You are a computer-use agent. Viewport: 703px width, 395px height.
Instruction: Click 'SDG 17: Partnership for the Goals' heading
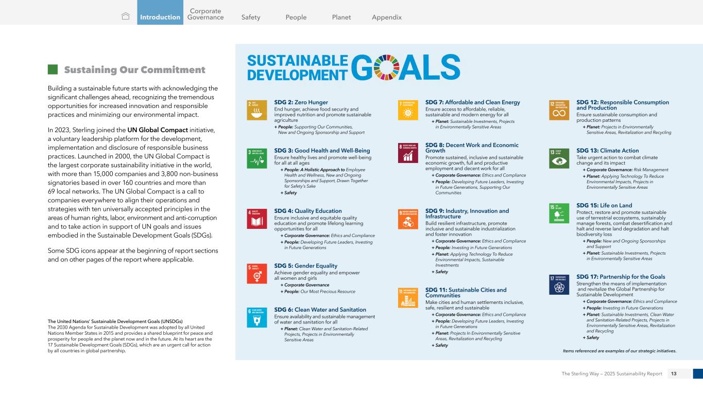621,277
